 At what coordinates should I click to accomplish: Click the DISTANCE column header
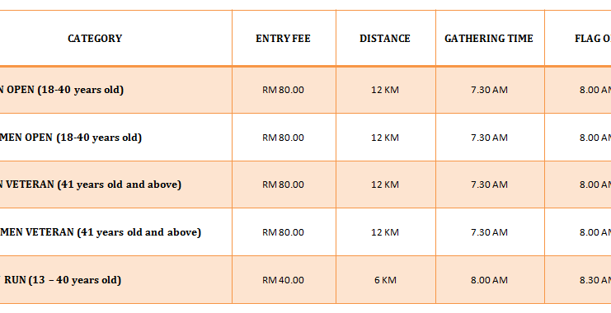pyautogui.click(x=385, y=39)
